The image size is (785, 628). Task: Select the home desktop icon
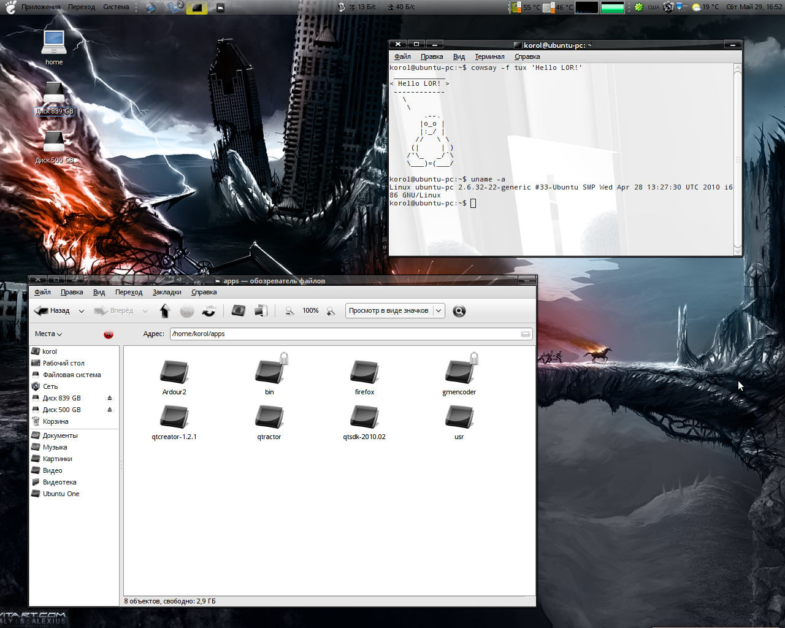tap(54, 42)
